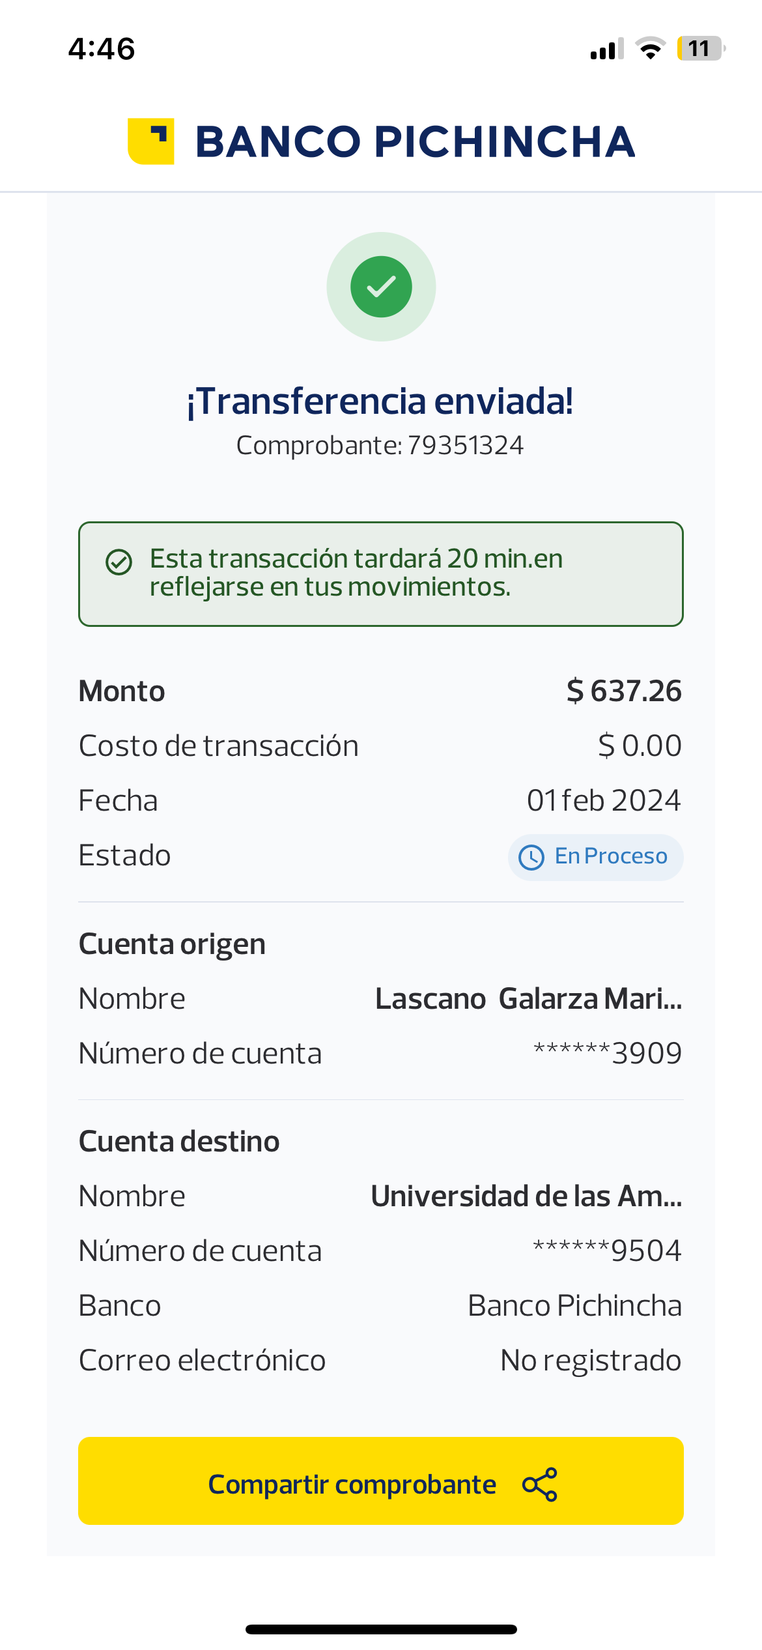
Task: Tap the truncated Universidad de las Am... name
Action: (526, 1196)
